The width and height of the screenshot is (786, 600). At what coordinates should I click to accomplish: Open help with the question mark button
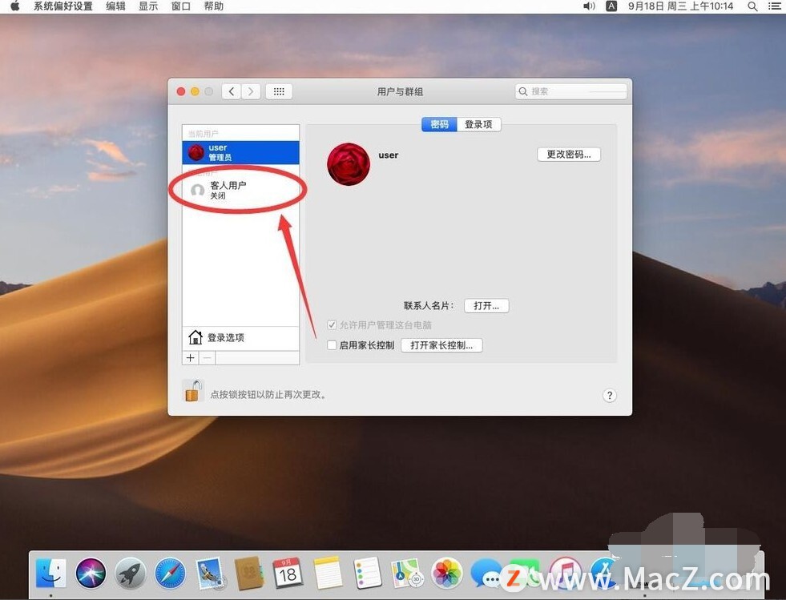click(x=609, y=396)
